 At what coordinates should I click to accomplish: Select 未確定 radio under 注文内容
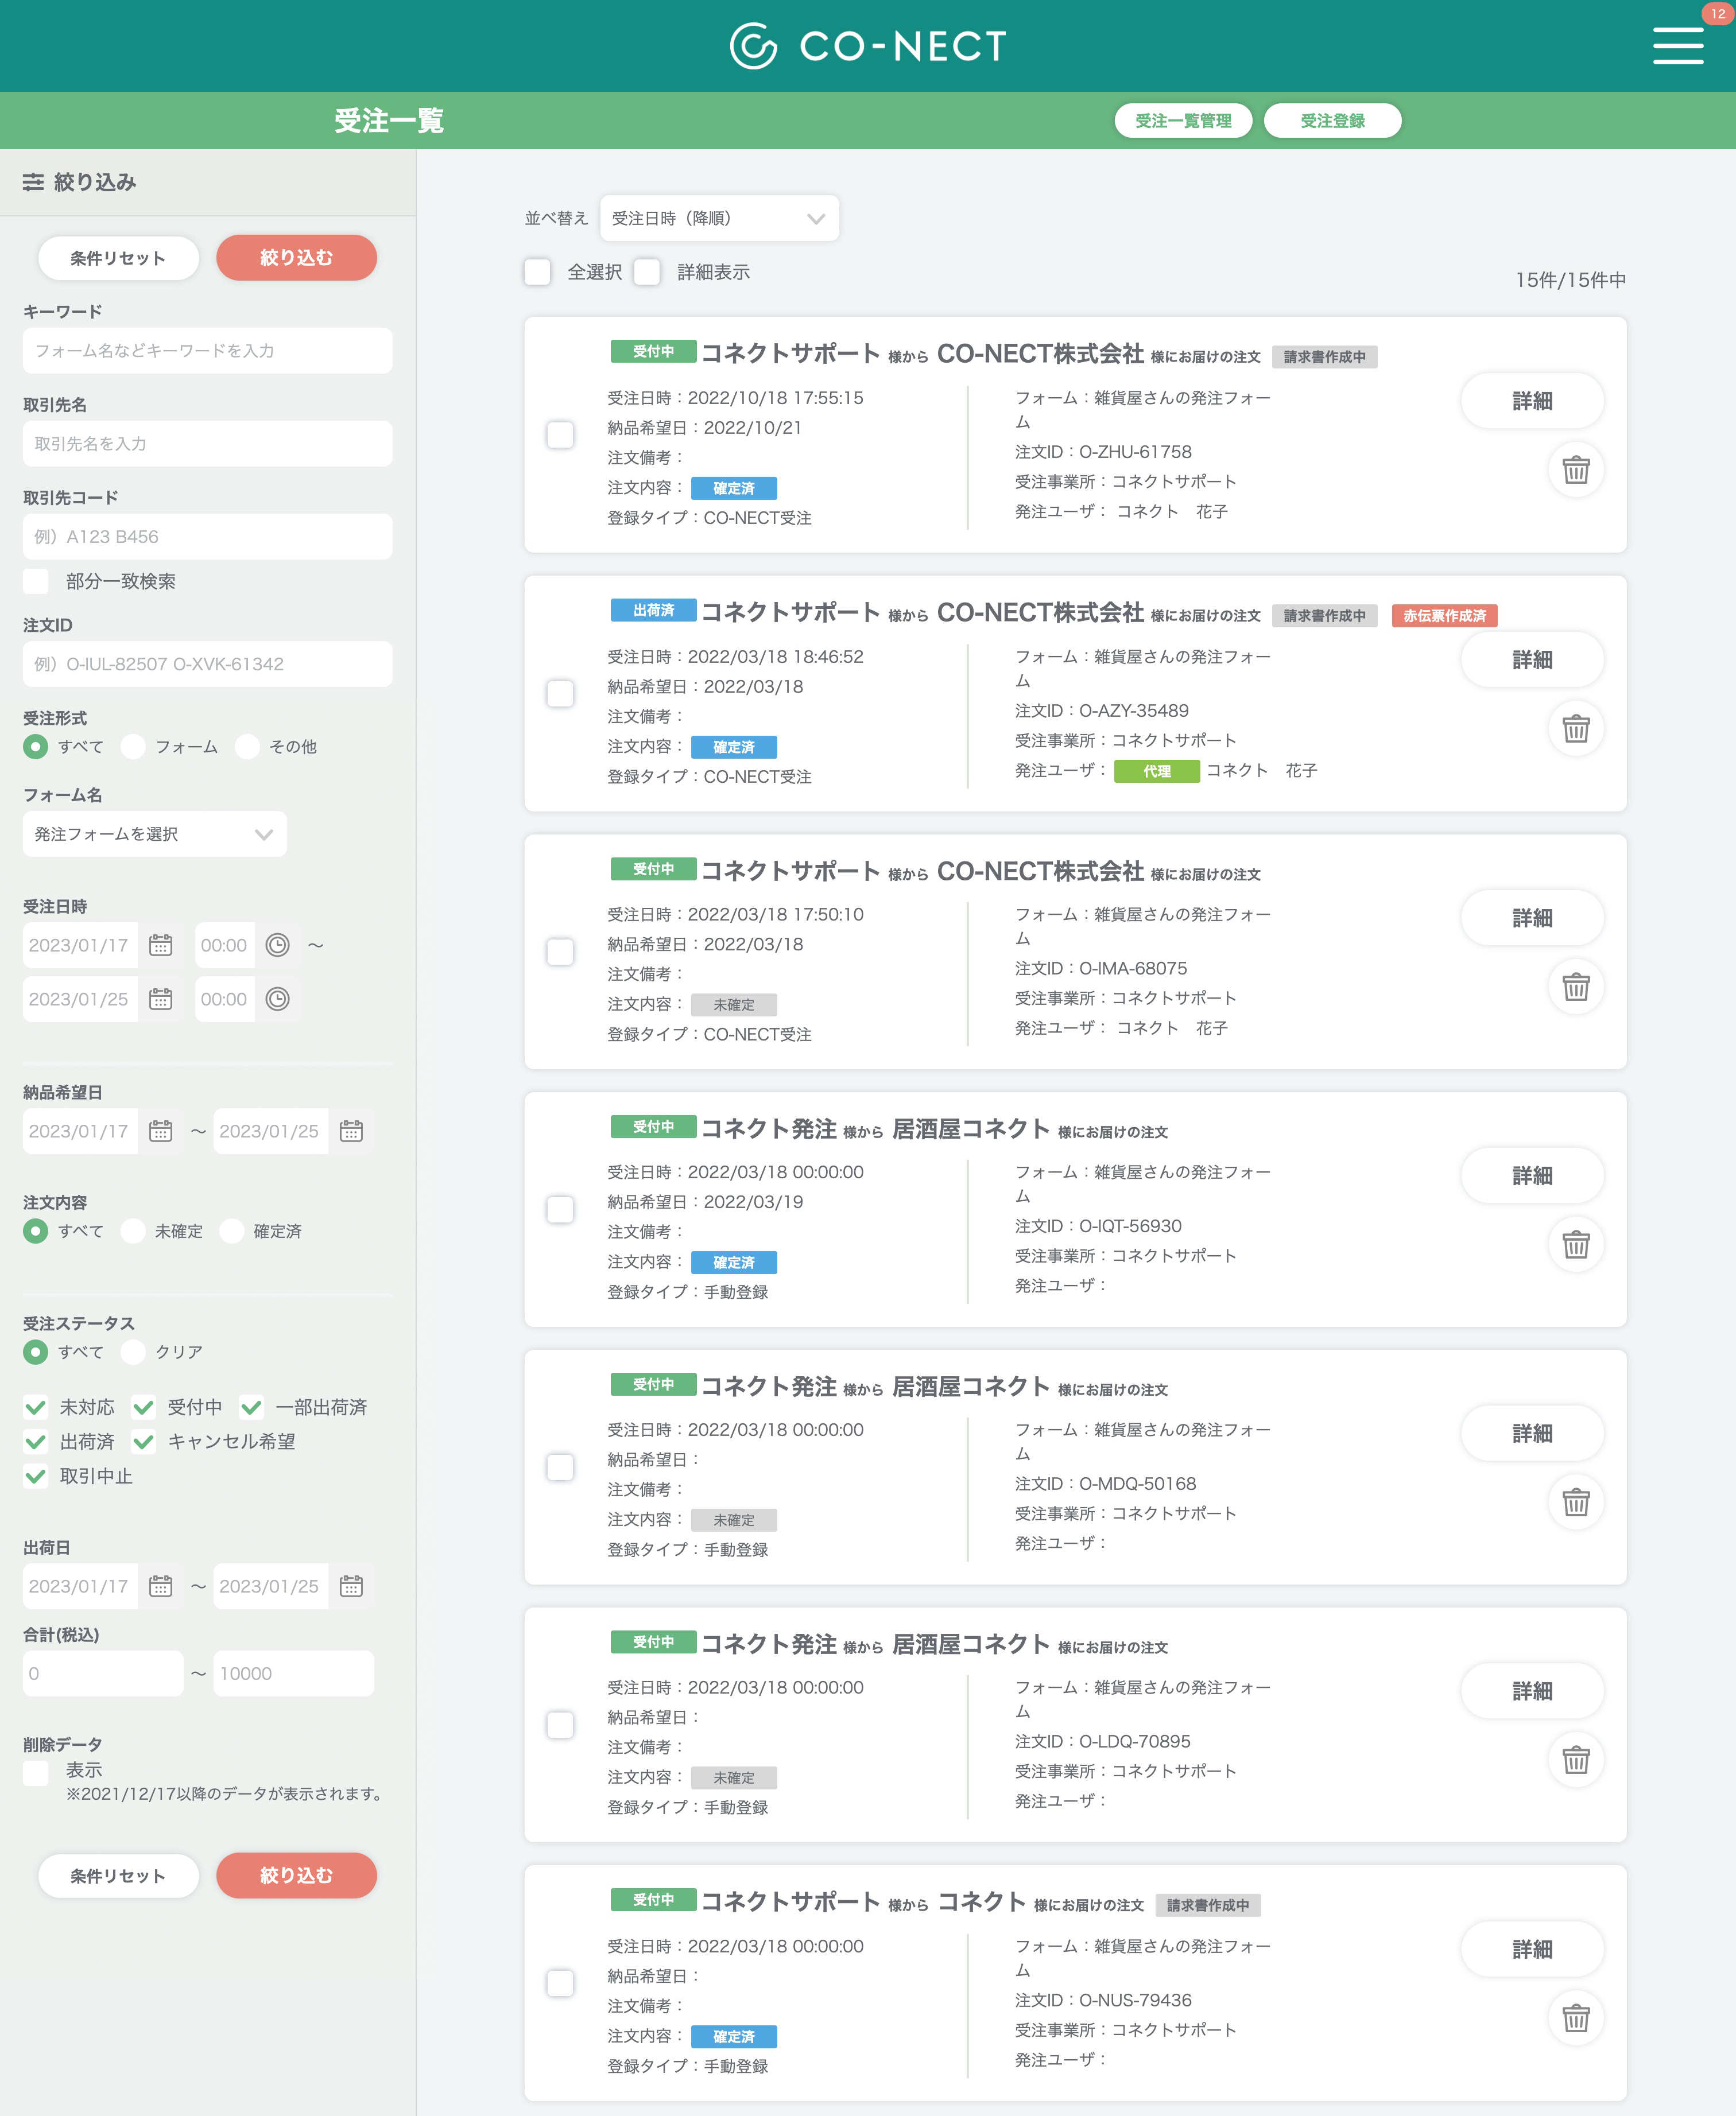[133, 1232]
